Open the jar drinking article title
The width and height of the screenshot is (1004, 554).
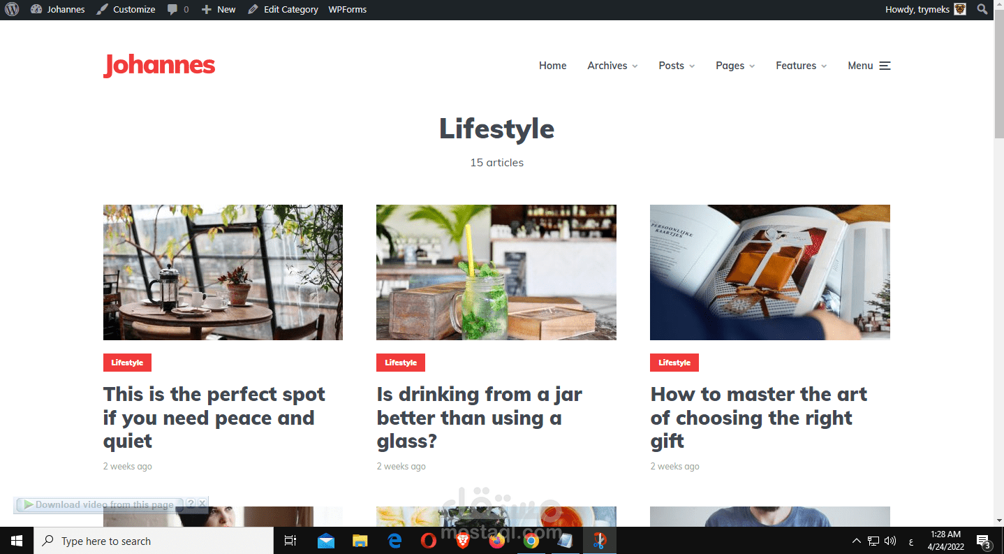click(x=479, y=418)
